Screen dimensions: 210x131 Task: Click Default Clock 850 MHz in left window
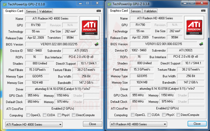coord(33,102)
